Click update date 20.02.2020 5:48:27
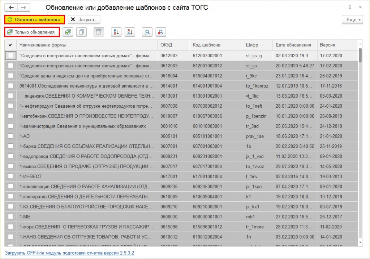The image size is (370, 259). (x=295, y=66)
